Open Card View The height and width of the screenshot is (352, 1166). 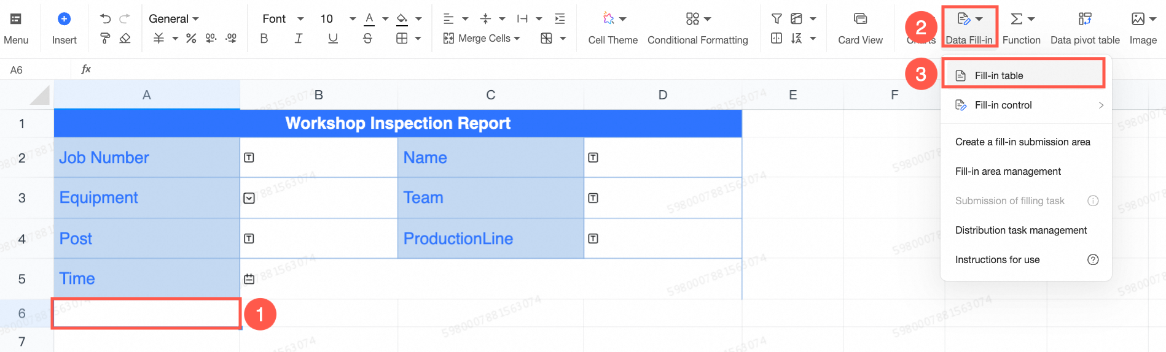coord(860,28)
